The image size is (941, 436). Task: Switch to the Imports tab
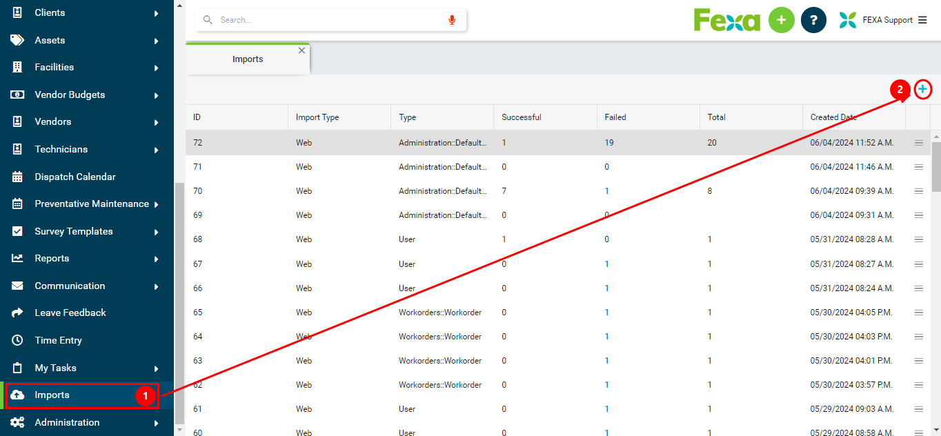(248, 59)
